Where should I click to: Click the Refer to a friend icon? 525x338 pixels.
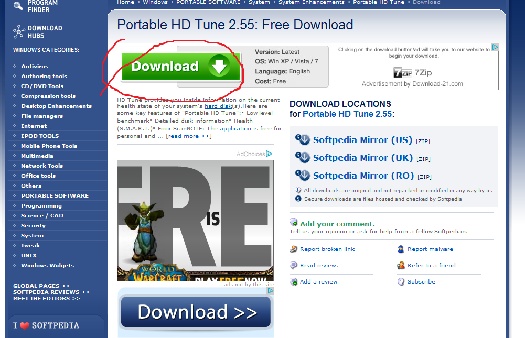tap(401, 265)
